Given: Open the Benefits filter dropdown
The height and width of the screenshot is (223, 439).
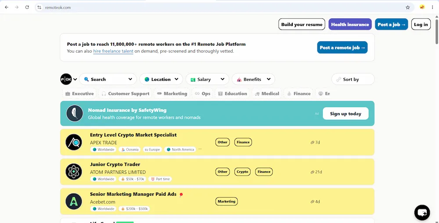Looking at the screenshot, I should (x=253, y=79).
